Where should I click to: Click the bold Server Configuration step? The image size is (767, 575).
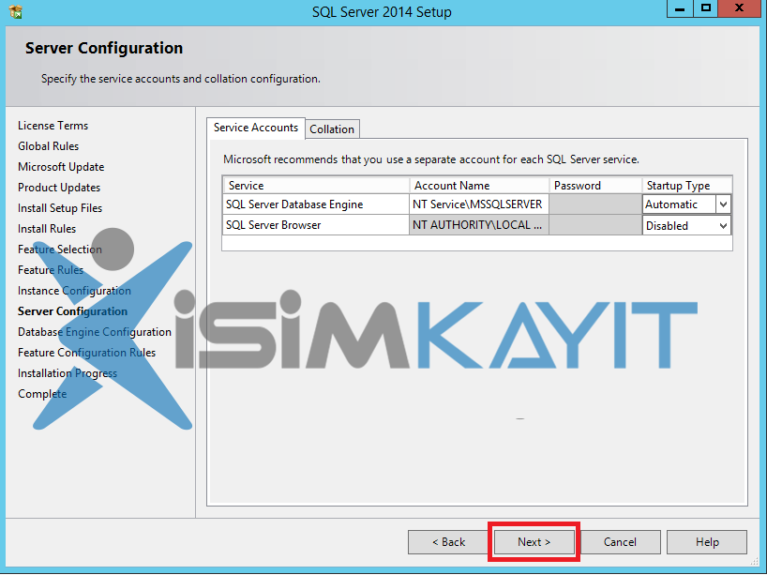pos(72,311)
